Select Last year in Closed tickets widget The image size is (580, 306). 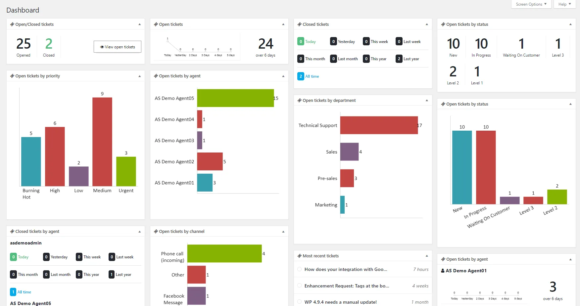[x=408, y=59]
